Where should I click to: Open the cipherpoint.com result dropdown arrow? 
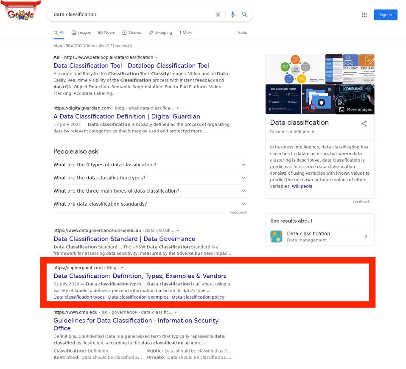click(x=122, y=268)
